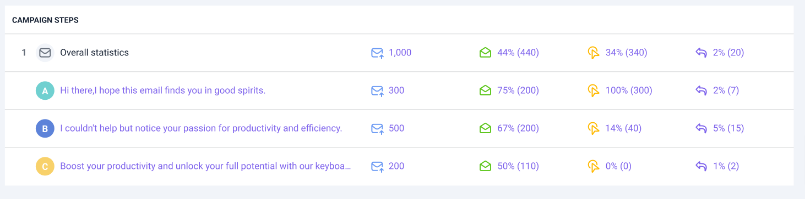Image resolution: width=805 pixels, height=199 pixels.
Task: Click the 5% (15) reply stat
Action: [728, 128]
